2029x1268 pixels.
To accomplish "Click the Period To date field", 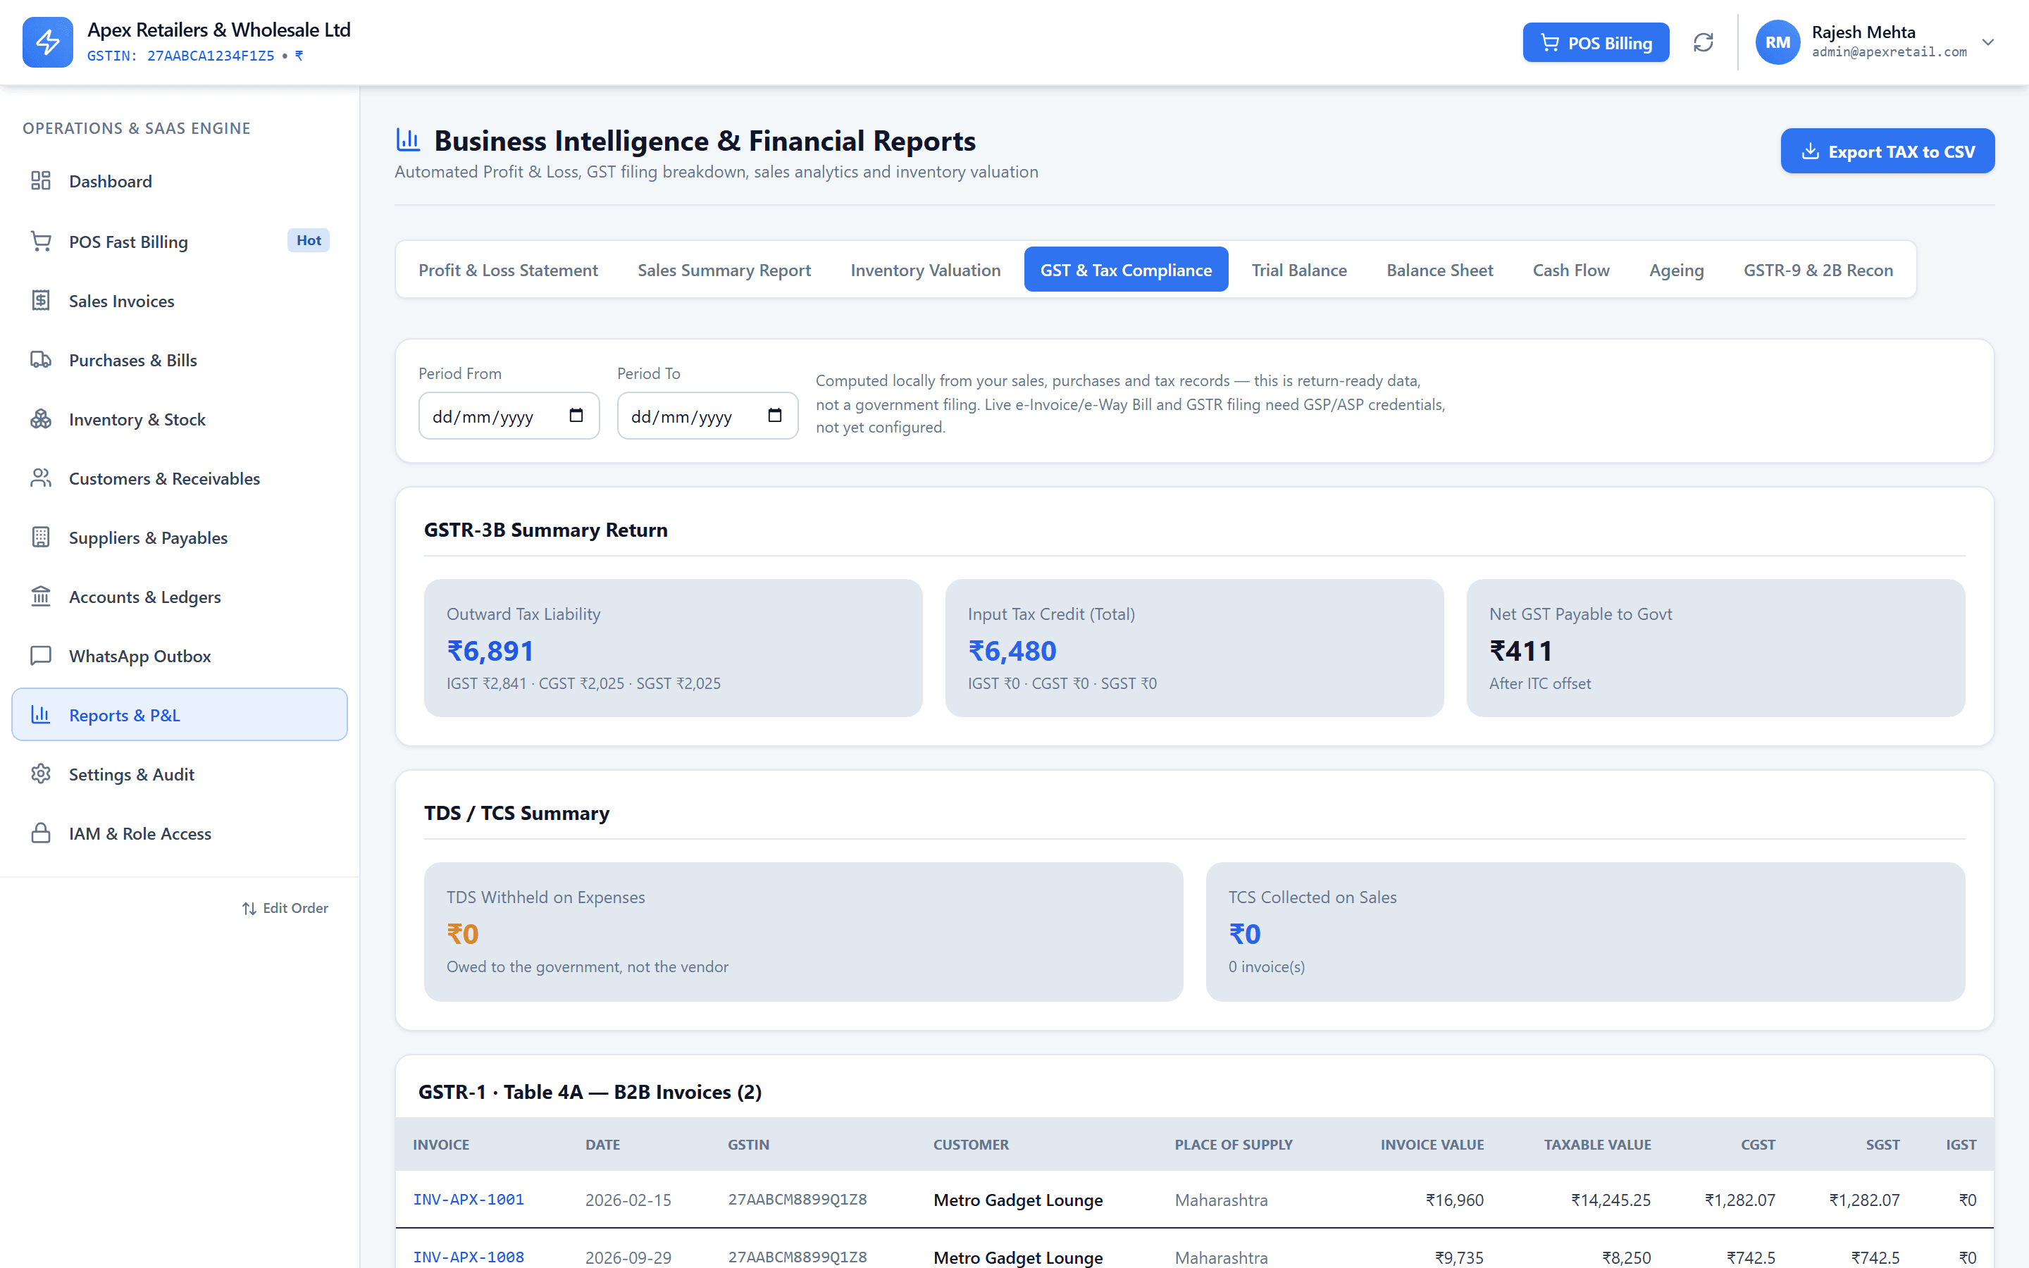I will pyautogui.click(x=707, y=415).
